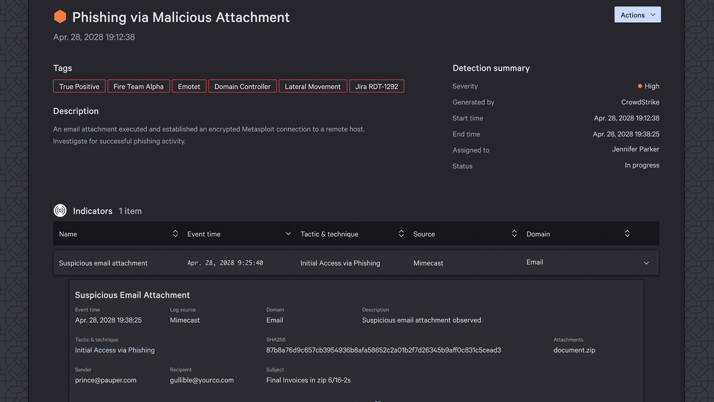Click the orange High severity dot
Screen dimensions: 714x402
coord(640,86)
